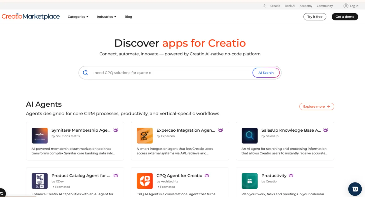Click the Get a demo button
This screenshot has width=365, height=197.
pyautogui.click(x=345, y=17)
